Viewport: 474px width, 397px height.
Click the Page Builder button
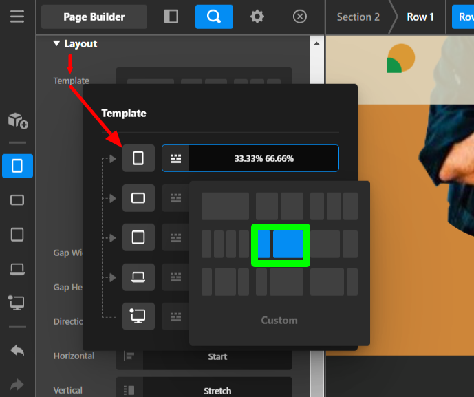pos(94,17)
